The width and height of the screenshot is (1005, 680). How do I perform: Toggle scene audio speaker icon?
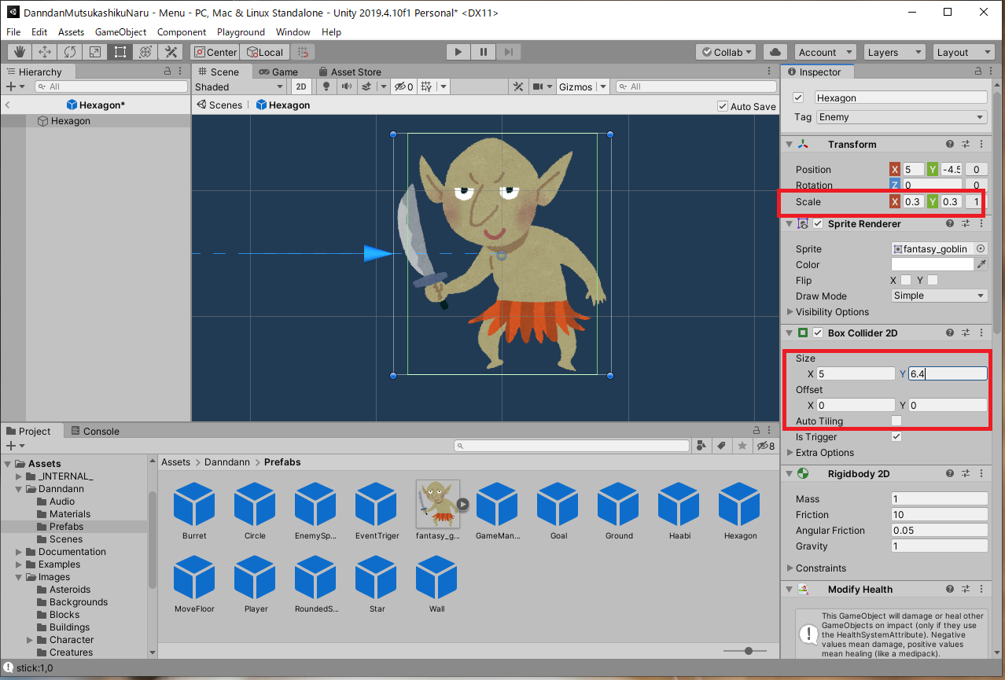346,86
